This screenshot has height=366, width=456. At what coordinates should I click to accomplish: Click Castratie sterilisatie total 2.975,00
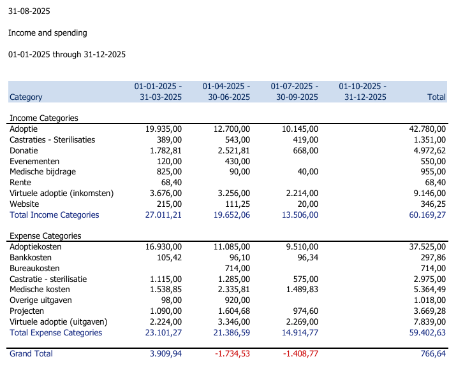pos(430,279)
